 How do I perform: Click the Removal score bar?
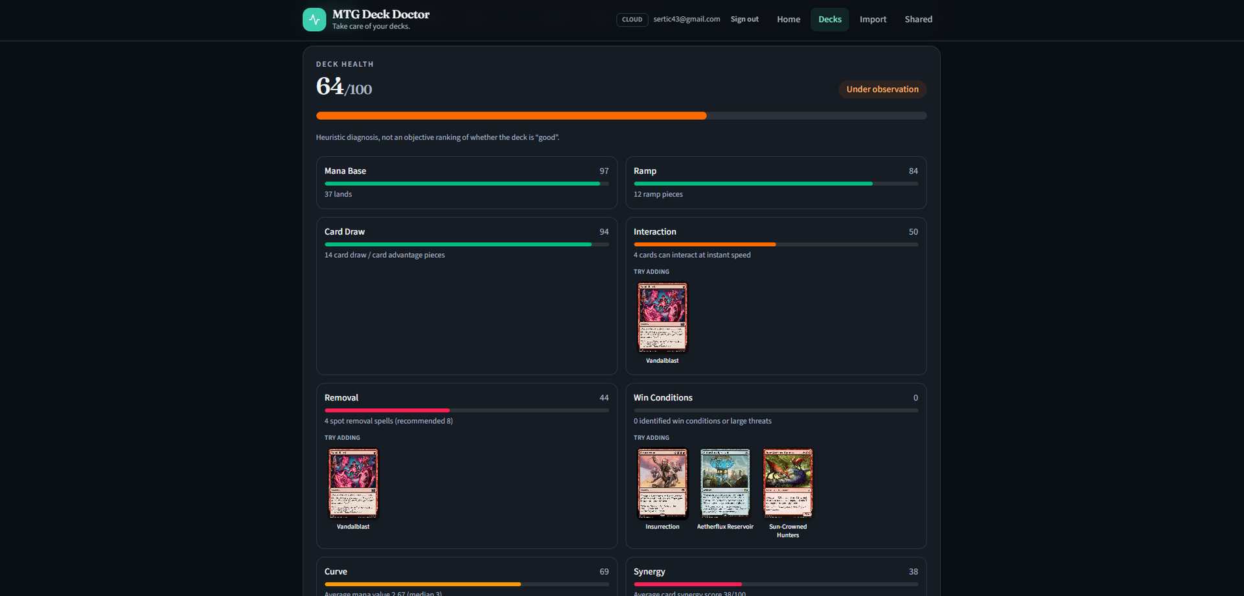coord(466,411)
